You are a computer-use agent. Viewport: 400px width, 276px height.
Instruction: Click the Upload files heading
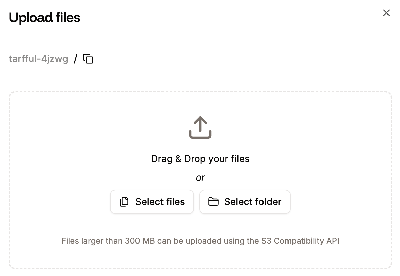click(45, 18)
